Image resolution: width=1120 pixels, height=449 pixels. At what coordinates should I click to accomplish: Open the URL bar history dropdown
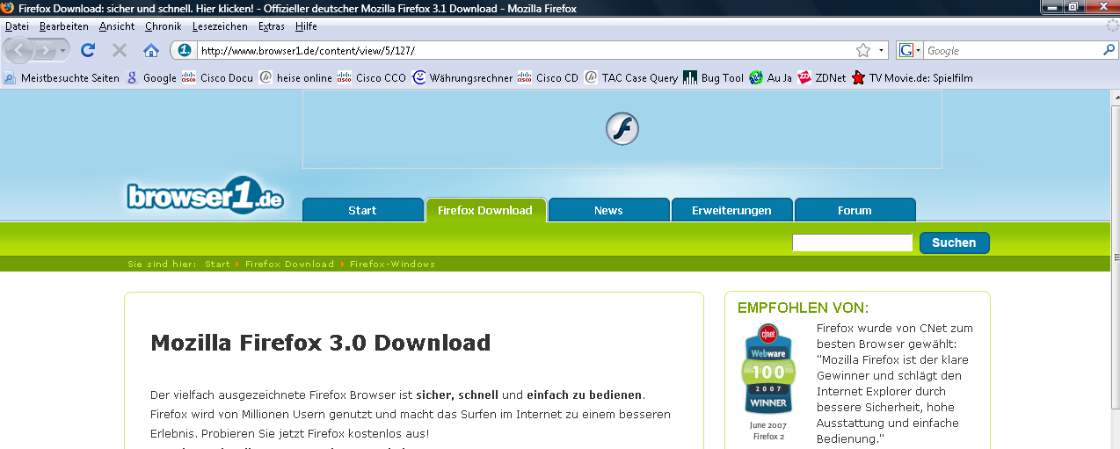pyautogui.click(x=881, y=50)
